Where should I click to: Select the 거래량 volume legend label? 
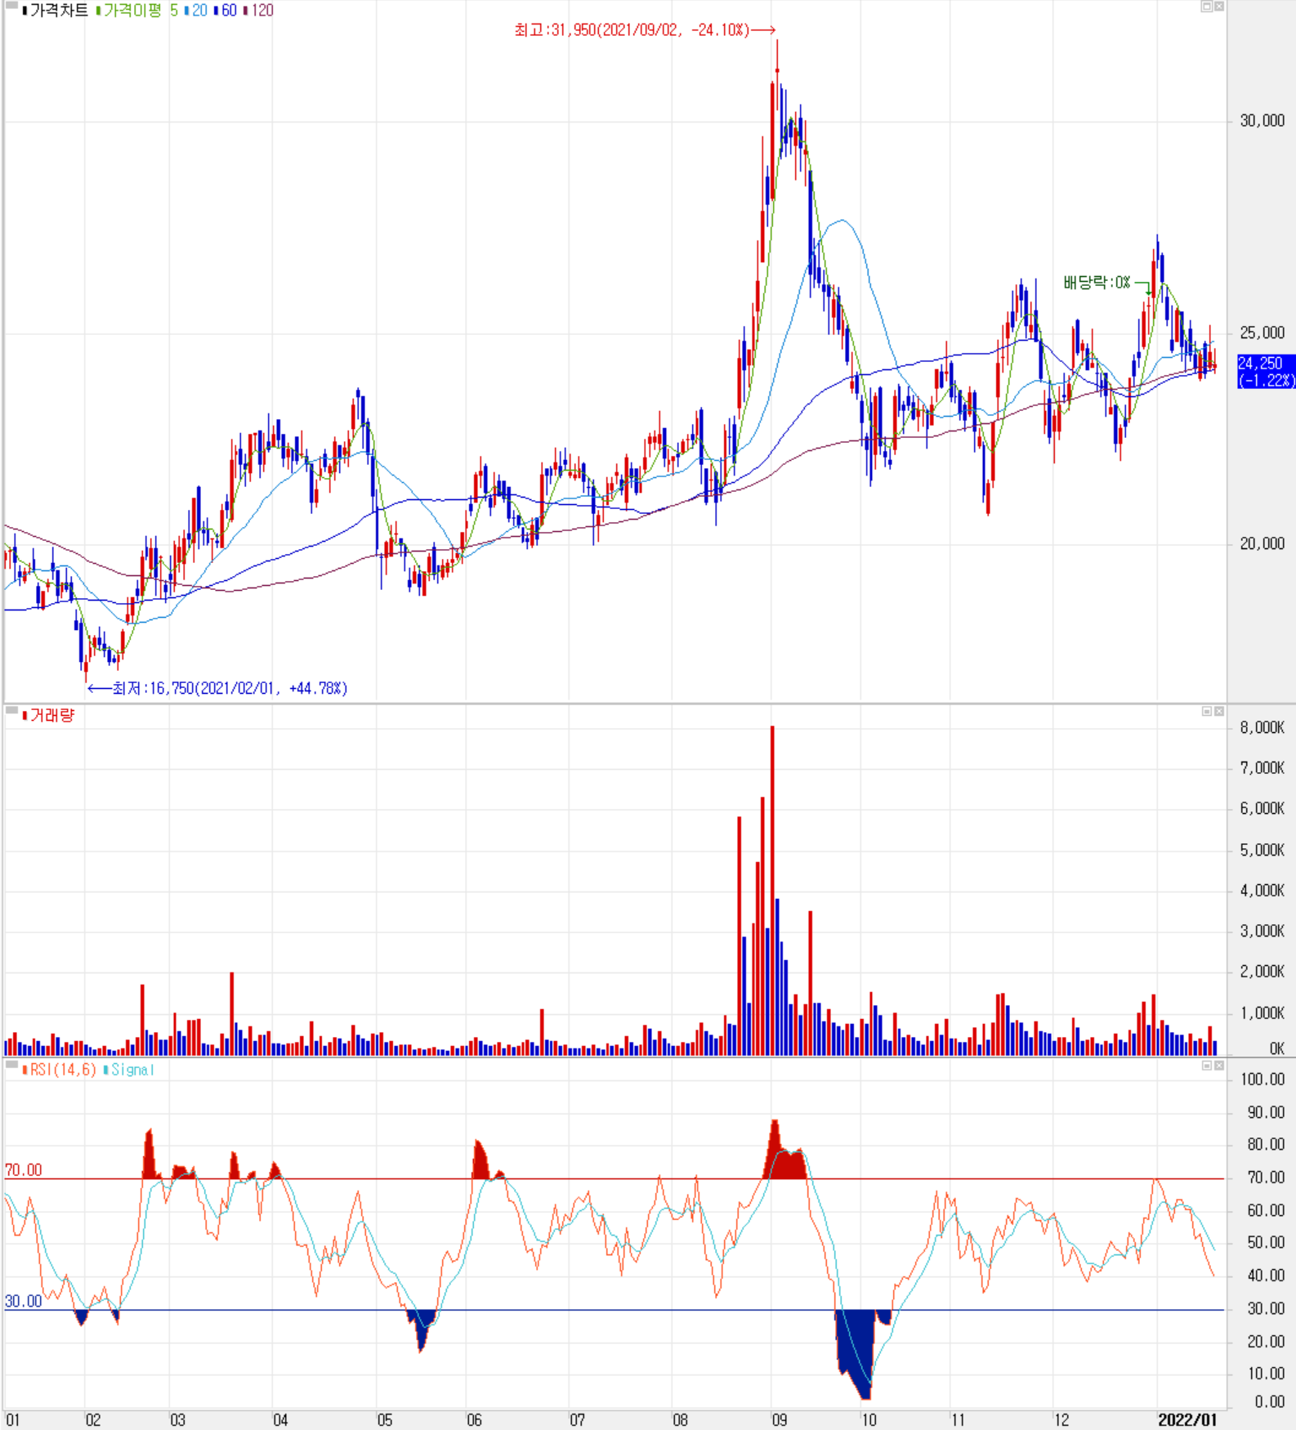[52, 716]
